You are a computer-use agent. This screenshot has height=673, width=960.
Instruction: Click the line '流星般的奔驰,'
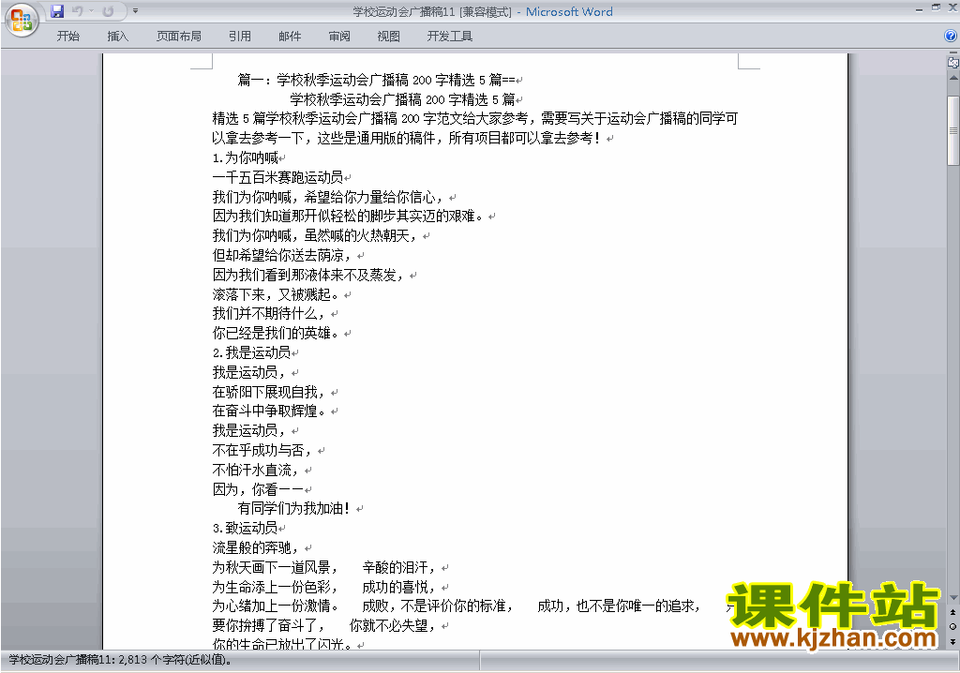pos(255,547)
